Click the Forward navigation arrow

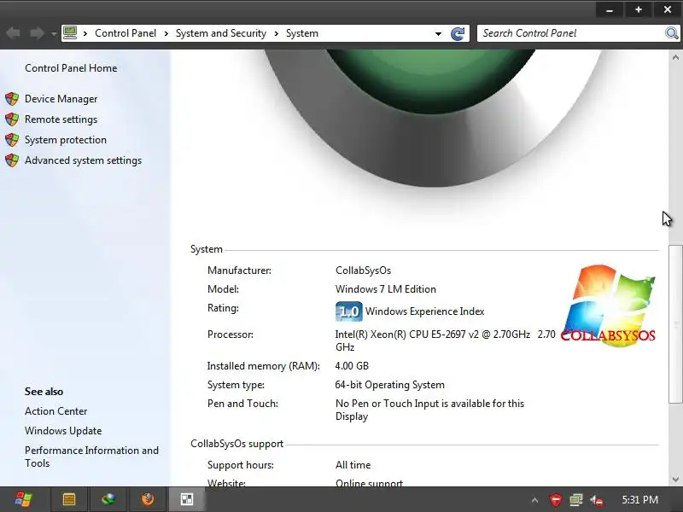coord(37,33)
